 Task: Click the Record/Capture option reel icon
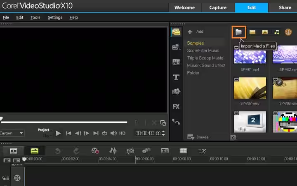95,151
